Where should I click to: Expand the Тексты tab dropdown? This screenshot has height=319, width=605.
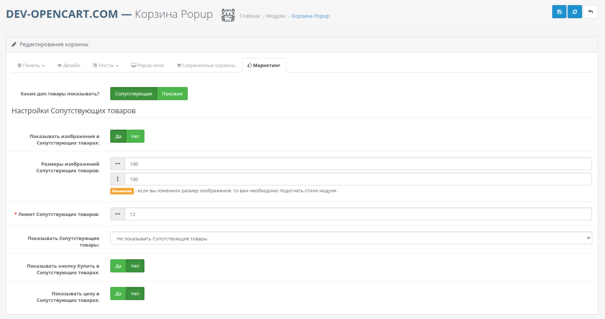(105, 65)
